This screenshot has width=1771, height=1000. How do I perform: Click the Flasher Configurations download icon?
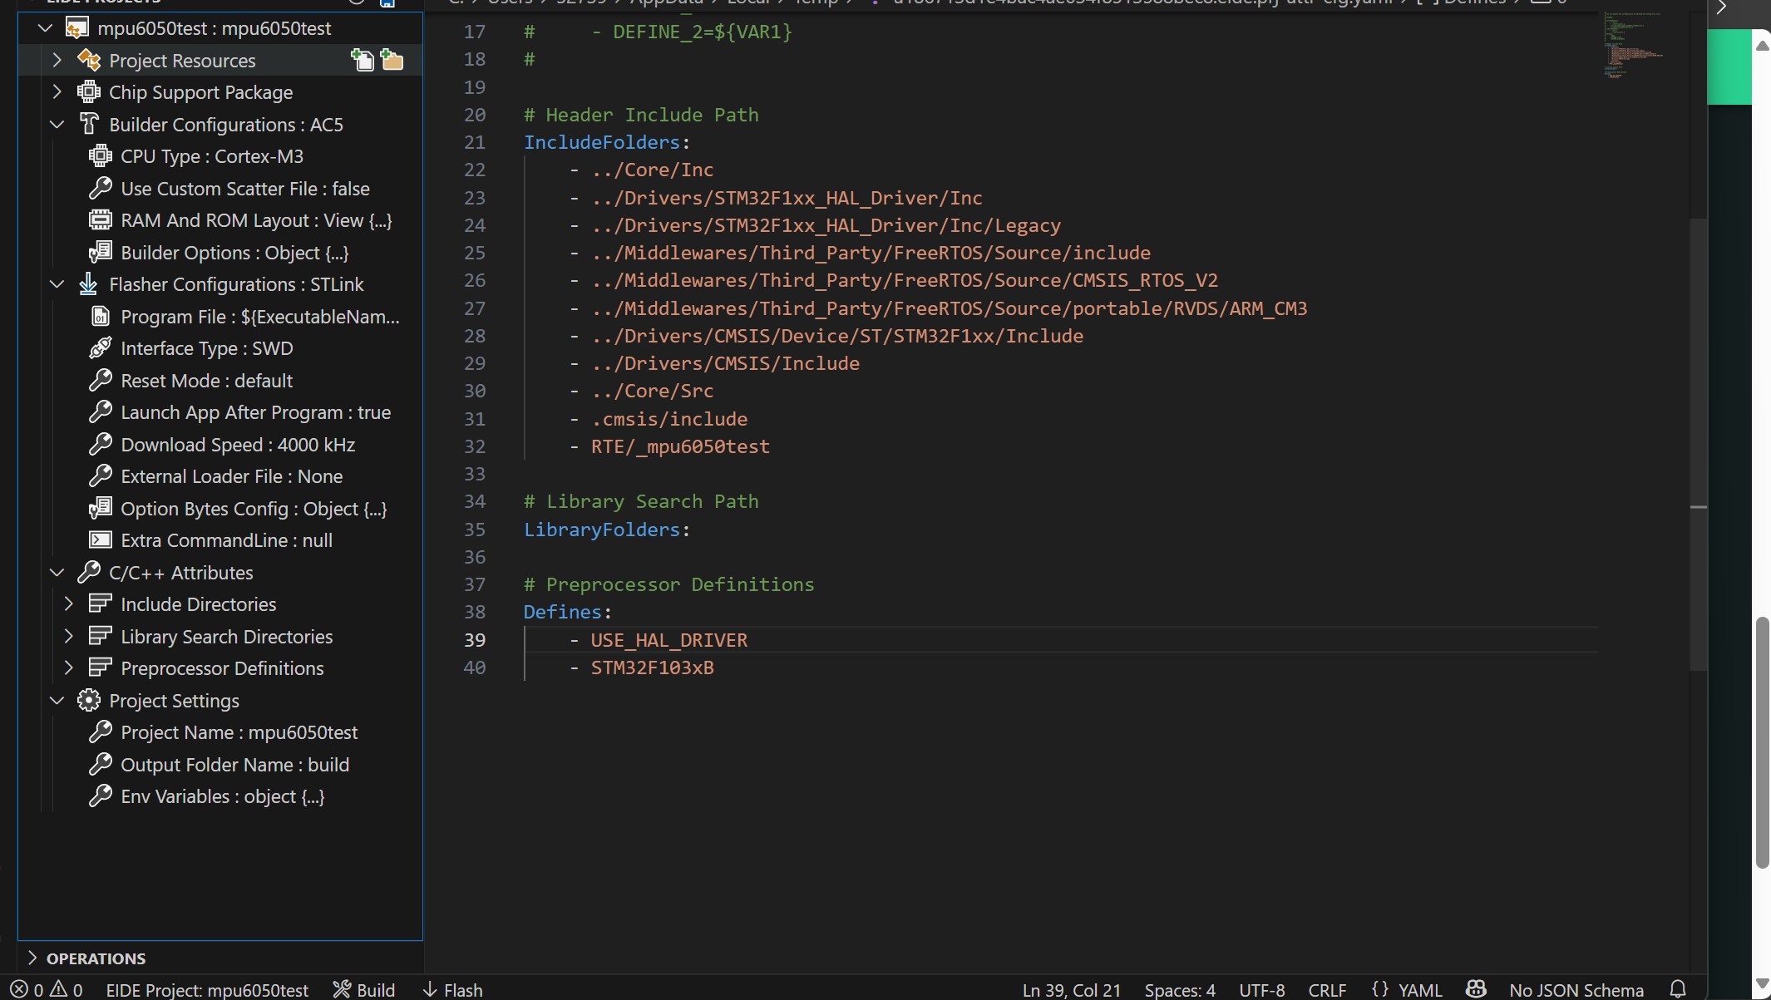click(89, 283)
